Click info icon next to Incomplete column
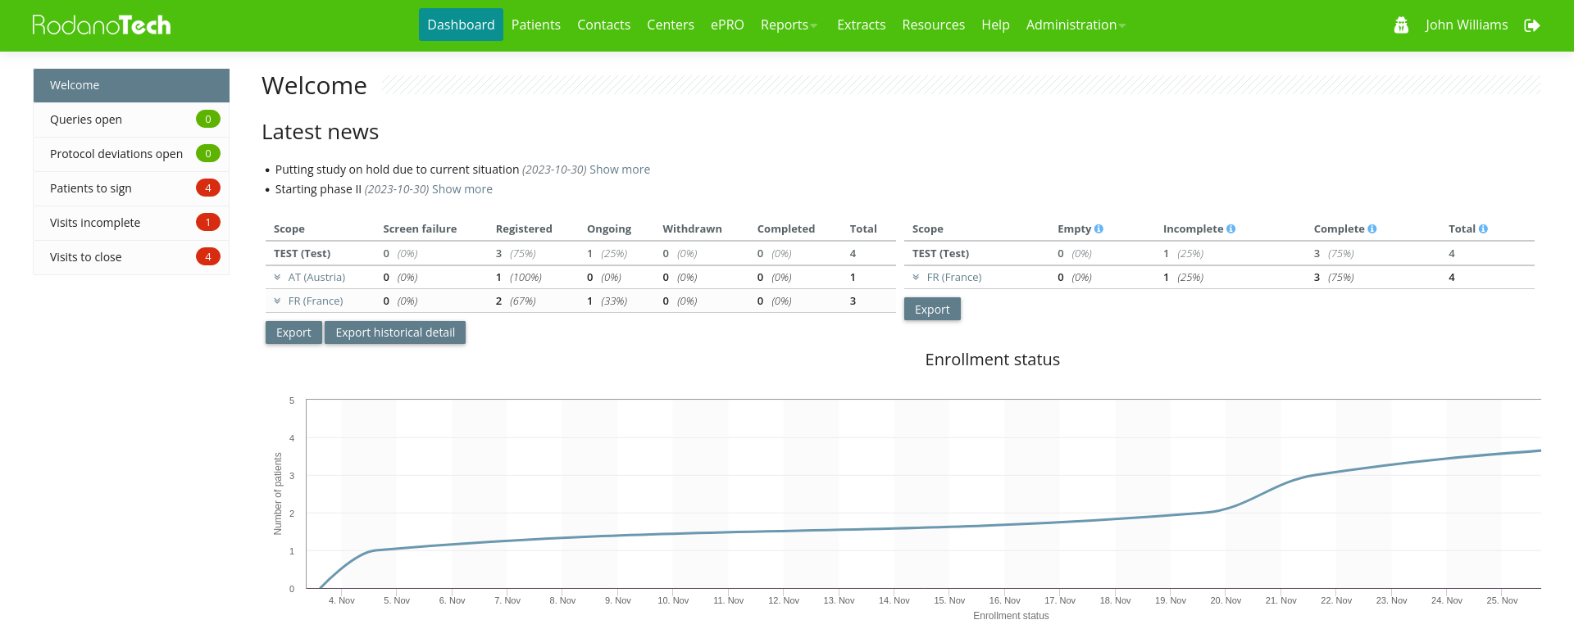 pyautogui.click(x=1231, y=229)
